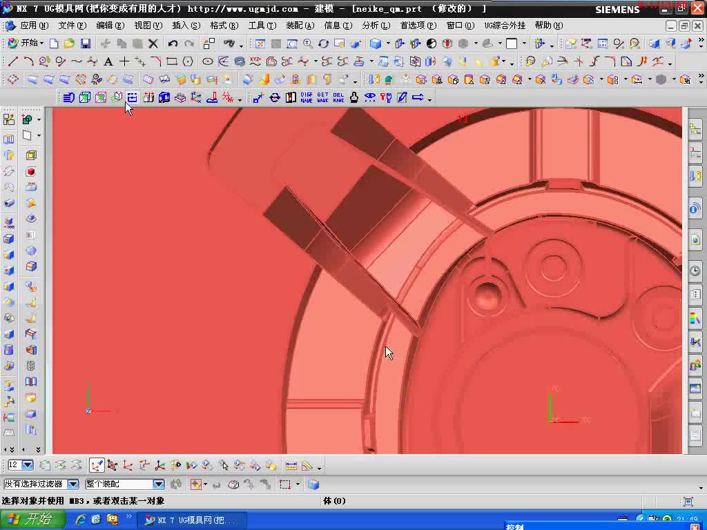Viewport: 707px width, 530px height.
Task: Open the 分析(L) menu
Action: (x=376, y=26)
